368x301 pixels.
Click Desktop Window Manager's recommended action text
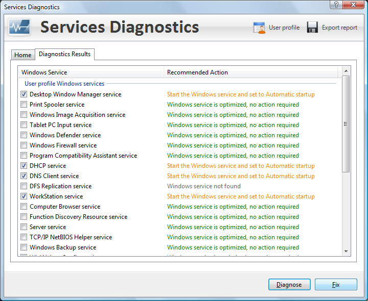(x=241, y=94)
